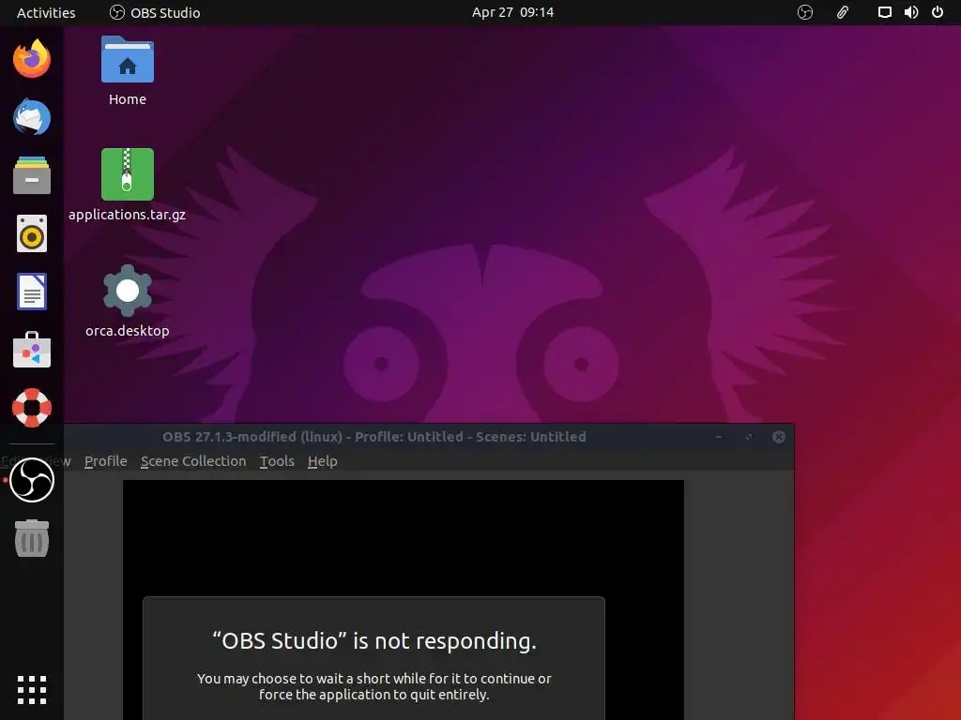961x720 pixels.
Task: Close the OBS window
Action: [778, 437]
